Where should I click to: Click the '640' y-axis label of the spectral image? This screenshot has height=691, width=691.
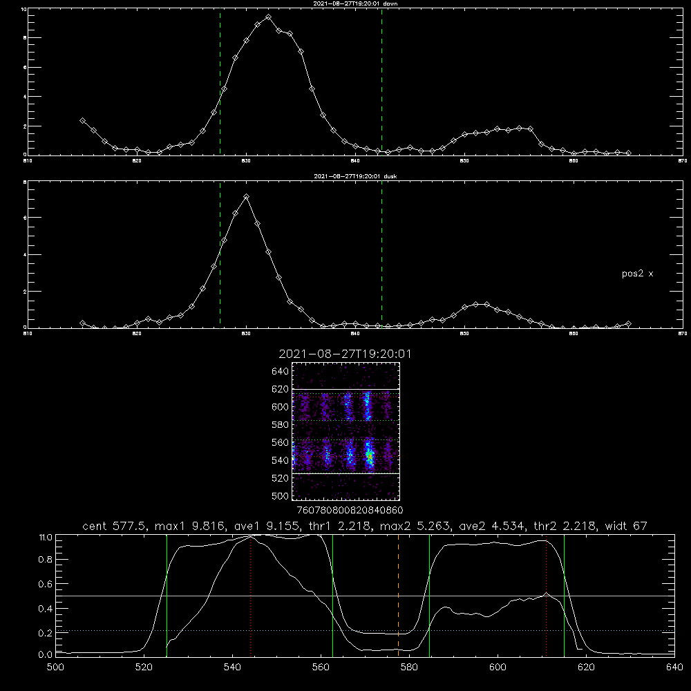pyautogui.click(x=280, y=371)
